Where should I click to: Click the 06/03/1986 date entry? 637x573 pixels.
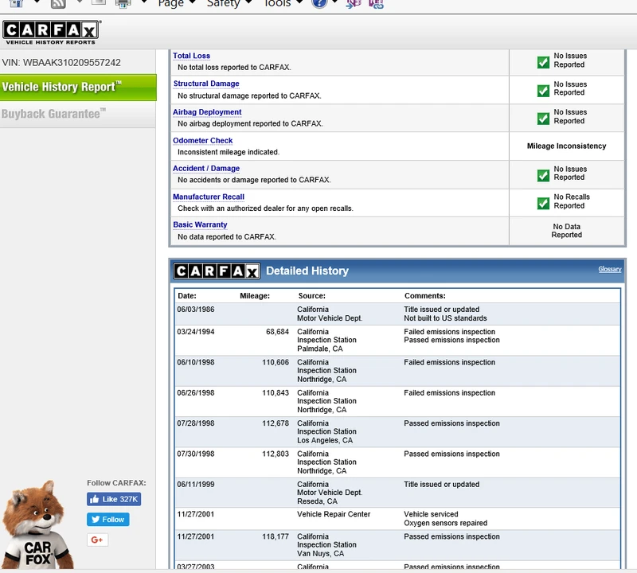[x=196, y=310]
